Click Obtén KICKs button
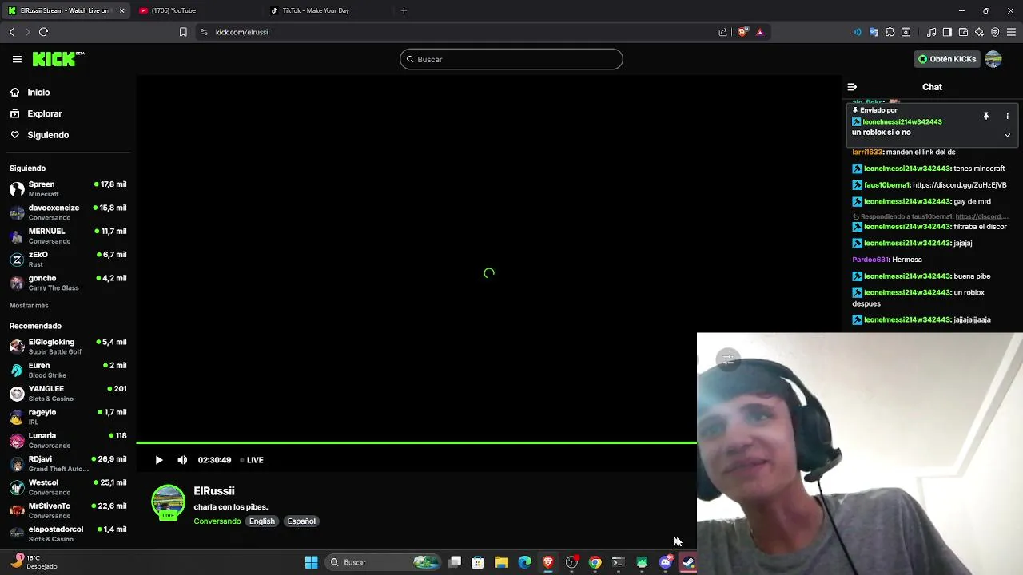1023x575 pixels. tap(946, 59)
